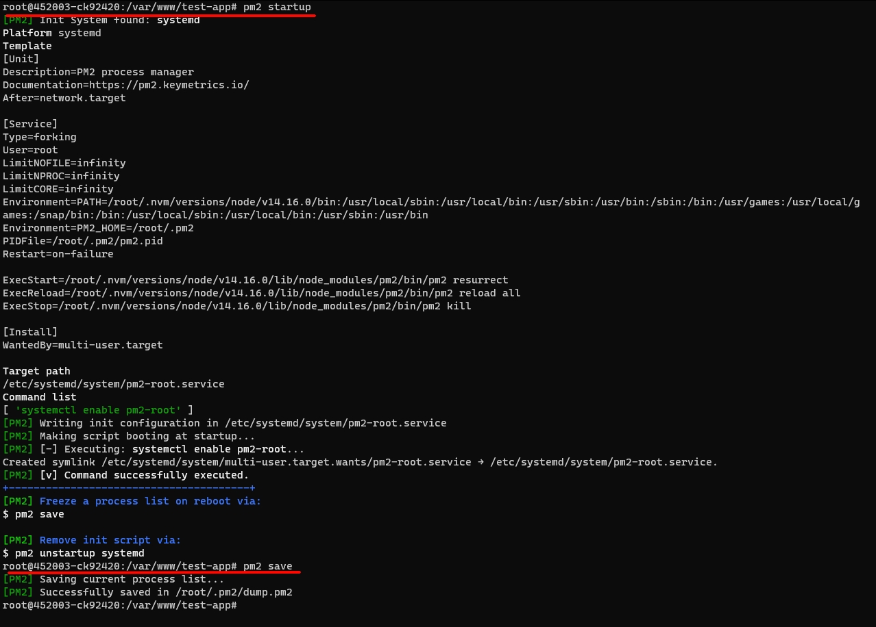Click the '$ pm2 unstartup systemd' line

[73, 553]
